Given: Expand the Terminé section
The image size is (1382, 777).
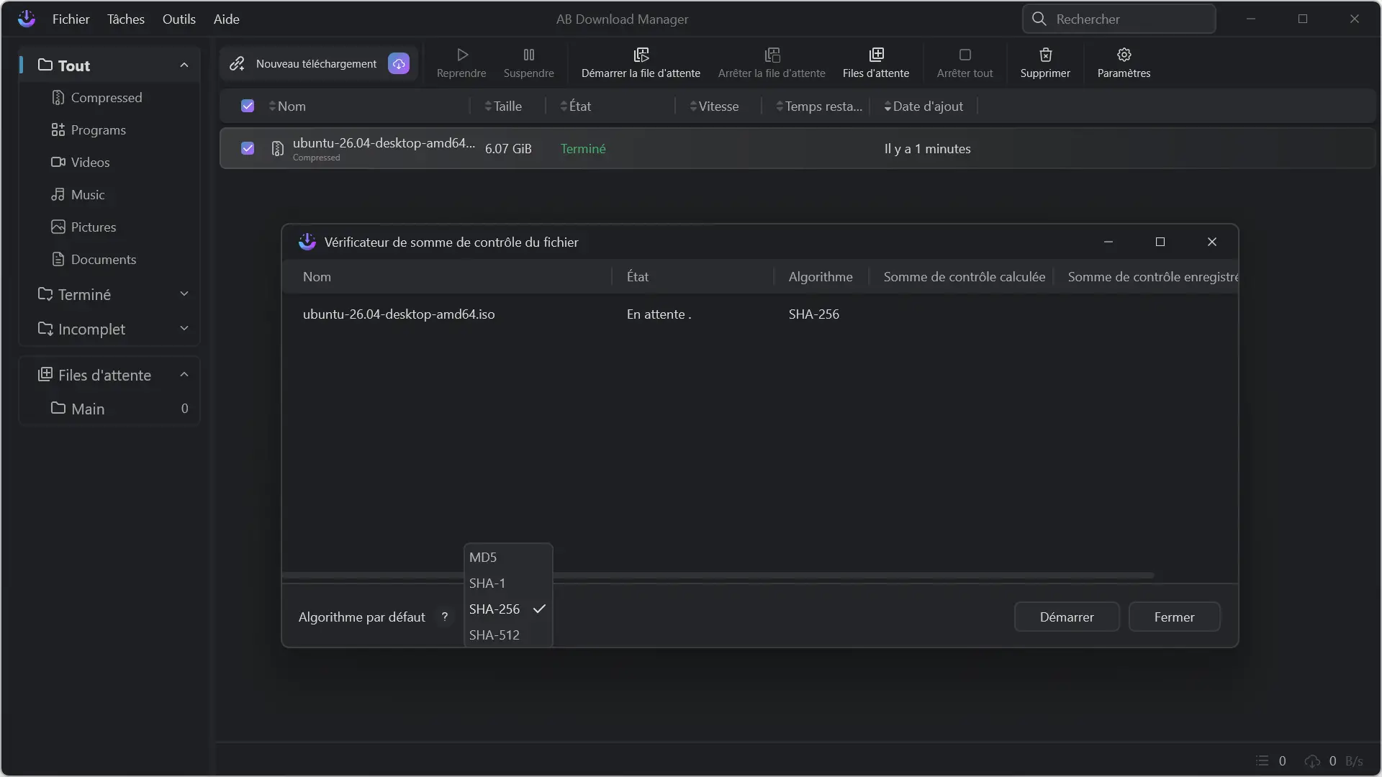Looking at the screenshot, I should click(x=184, y=294).
